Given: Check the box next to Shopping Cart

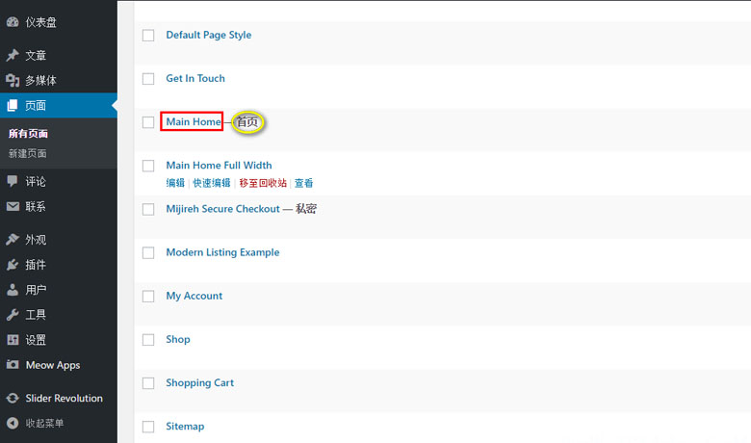Looking at the screenshot, I should (148, 383).
